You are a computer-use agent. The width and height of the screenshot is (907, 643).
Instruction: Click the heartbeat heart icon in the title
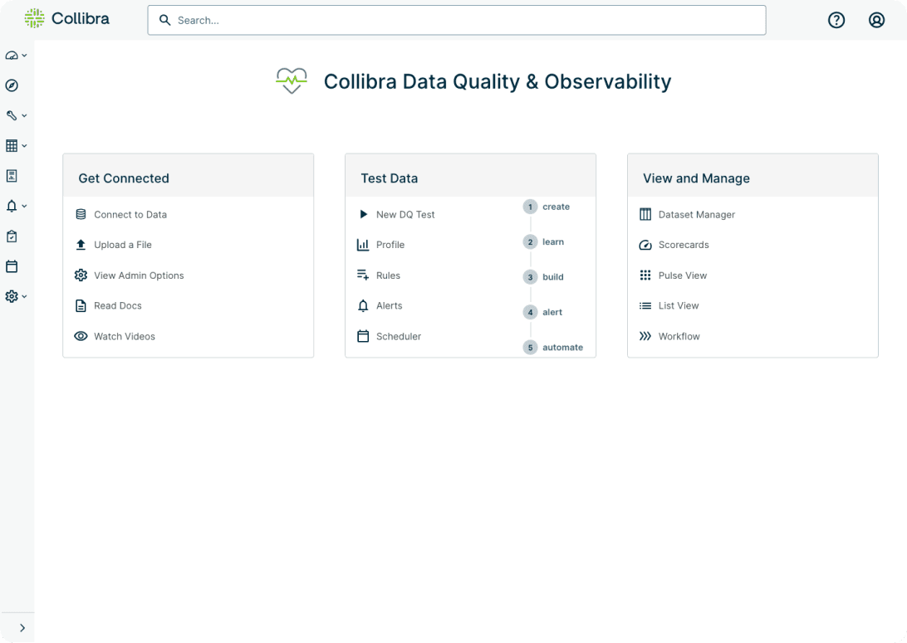292,80
